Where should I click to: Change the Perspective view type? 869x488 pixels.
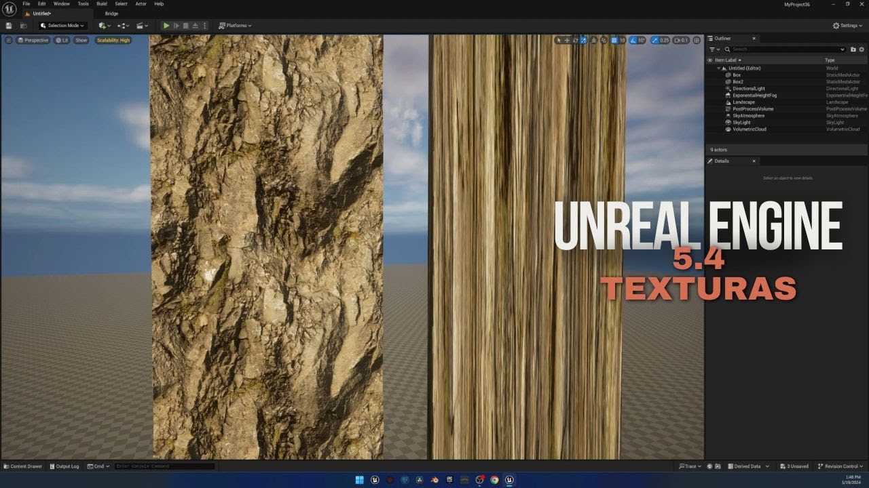(x=33, y=40)
